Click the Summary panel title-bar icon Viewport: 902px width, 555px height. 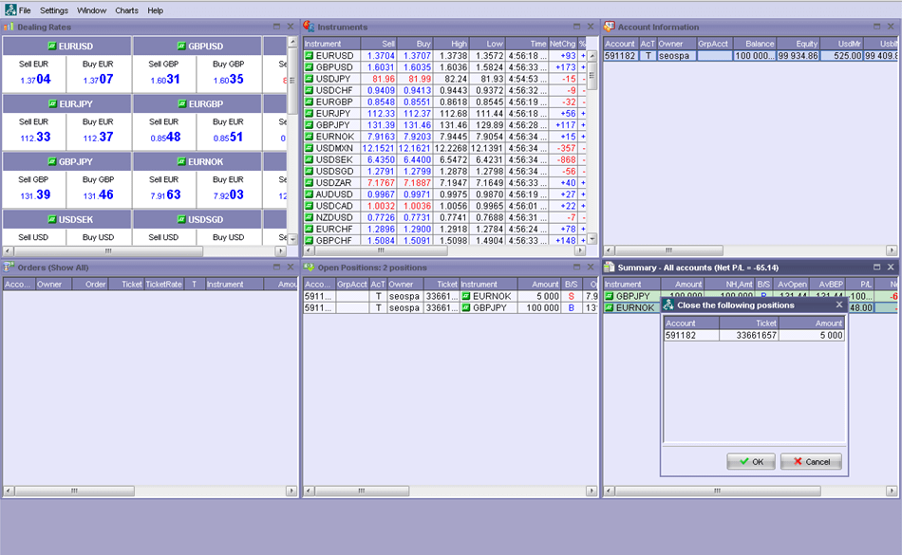click(607, 267)
